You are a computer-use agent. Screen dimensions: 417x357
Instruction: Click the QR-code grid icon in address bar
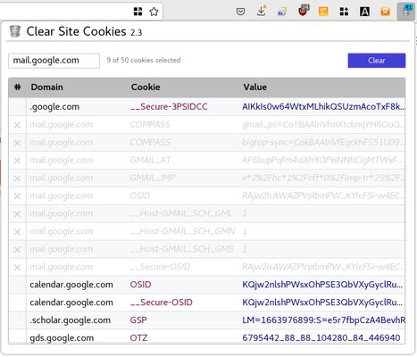[138, 12]
